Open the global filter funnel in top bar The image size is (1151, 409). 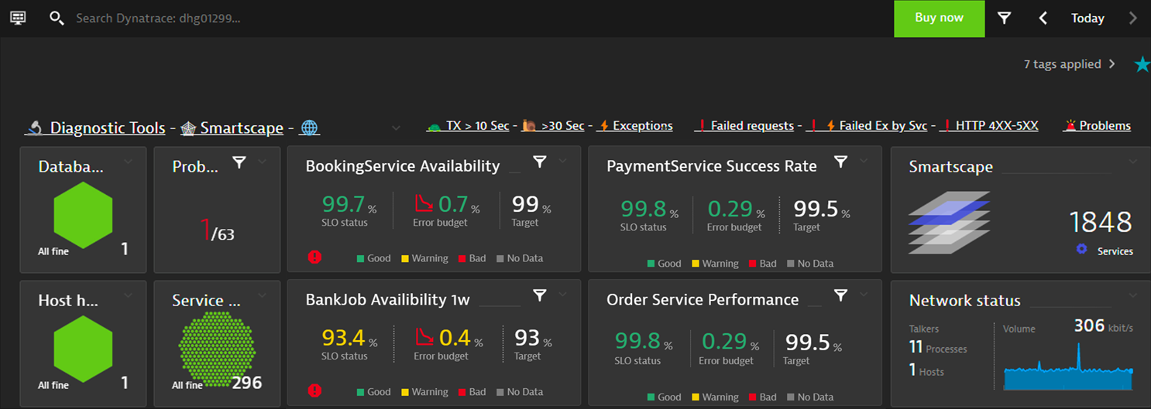[1004, 18]
